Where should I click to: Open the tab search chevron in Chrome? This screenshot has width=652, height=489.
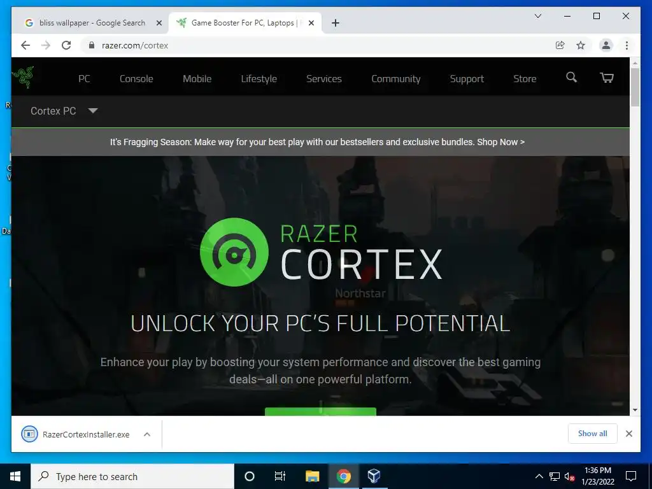click(x=537, y=16)
